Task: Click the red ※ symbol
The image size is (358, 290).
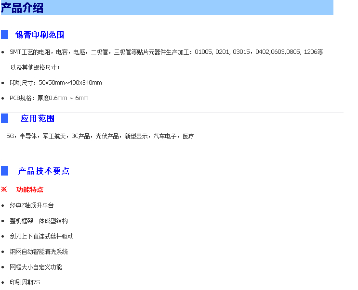Action: 4,189
